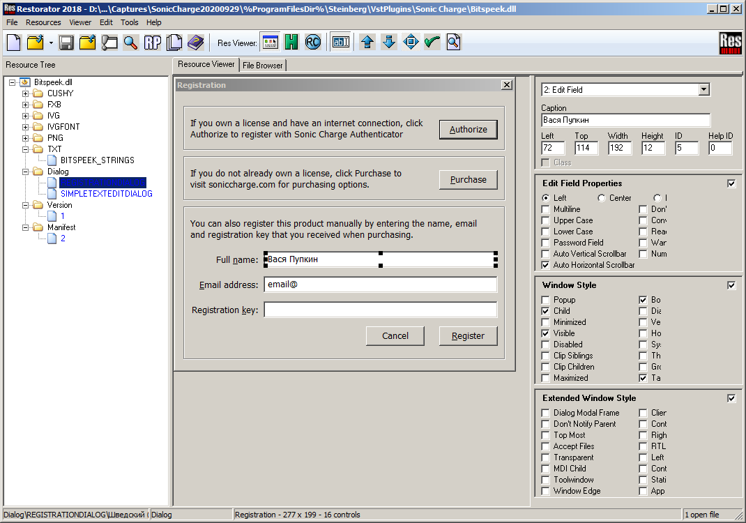The width and height of the screenshot is (746, 523).
Task: Click the Cancel button in Registration dialog
Action: pyautogui.click(x=395, y=336)
